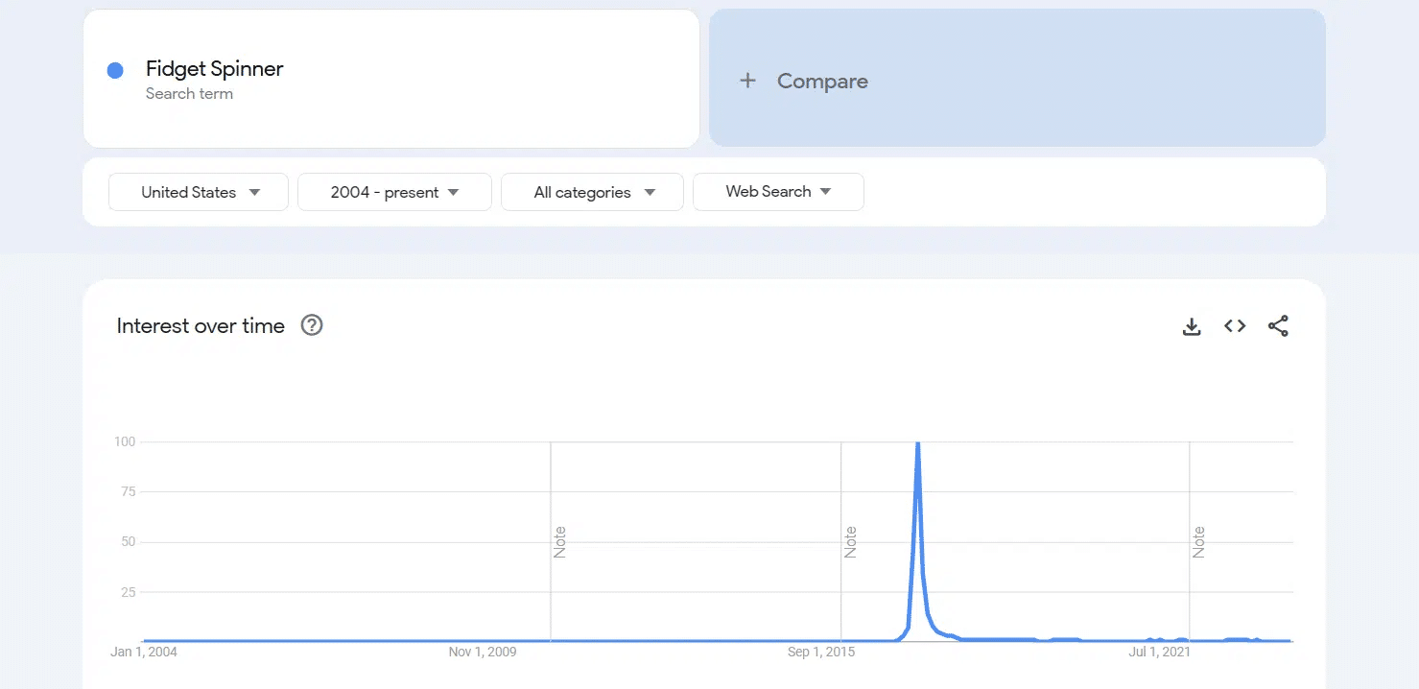Click the Jul 1, 2021 axis label
Image resolution: width=1419 pixels, height=689 pixels.
click(x=1158, y=653)
